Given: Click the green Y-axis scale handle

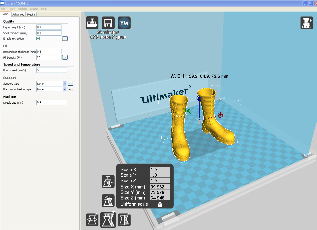Looking at the screenshot, I should pyautogui.click(x=188, y=111).
